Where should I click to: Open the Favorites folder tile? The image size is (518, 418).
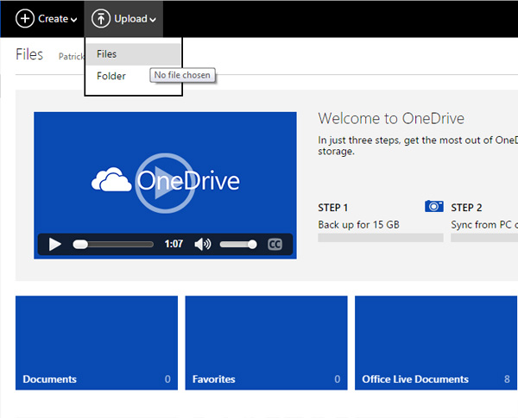(266, 342)
